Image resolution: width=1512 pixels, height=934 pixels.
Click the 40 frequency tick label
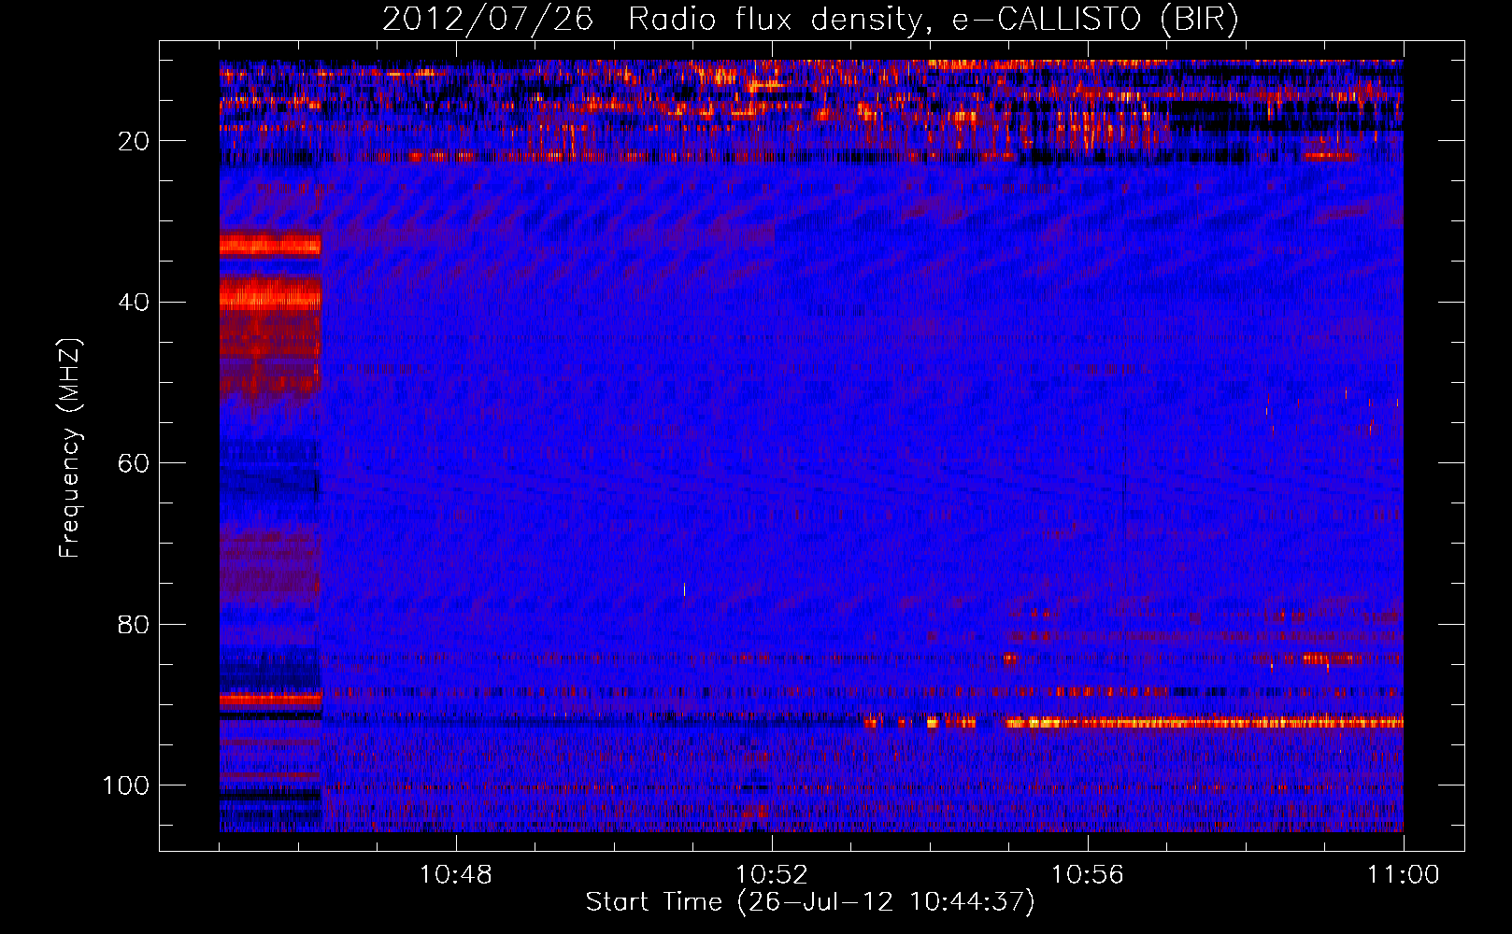134,303
